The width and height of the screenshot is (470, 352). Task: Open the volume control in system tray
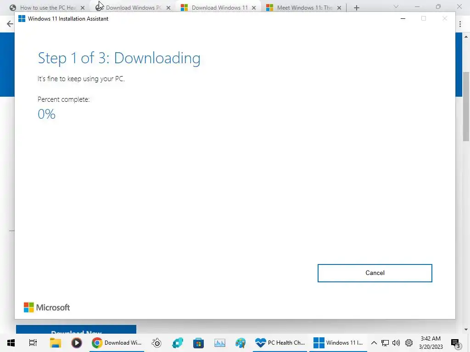pos(396,343)
